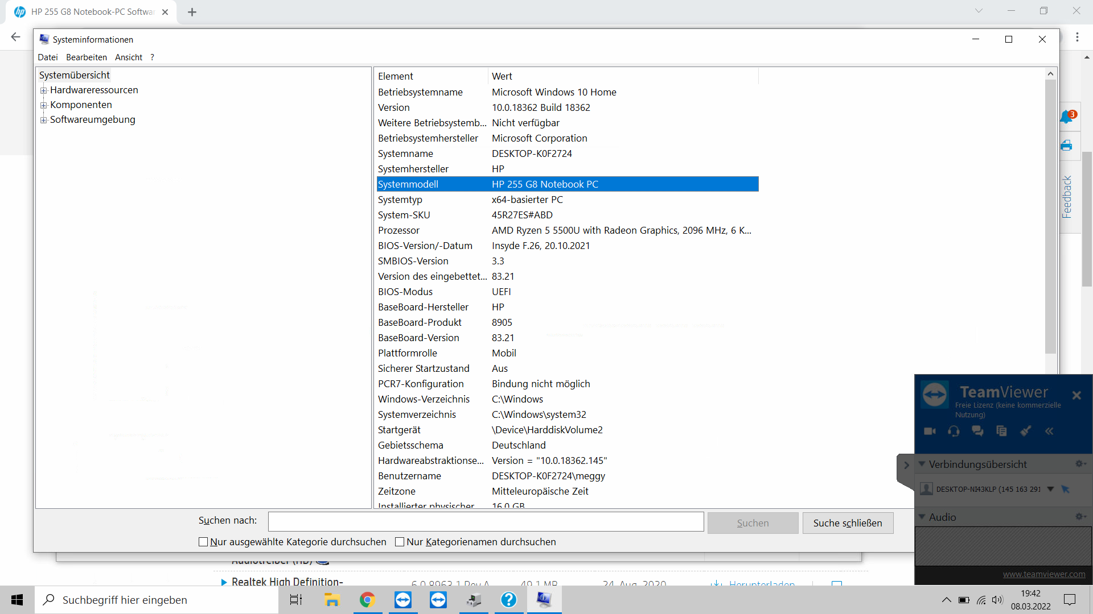
Task: Click the Suchen nach text field
Action: tap(486, 521)
